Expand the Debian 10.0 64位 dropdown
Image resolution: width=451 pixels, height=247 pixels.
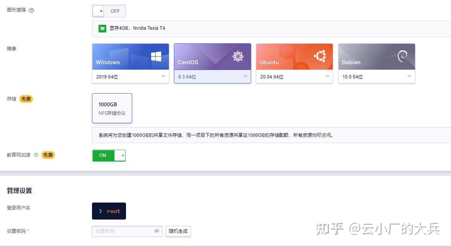coord(376,77)
